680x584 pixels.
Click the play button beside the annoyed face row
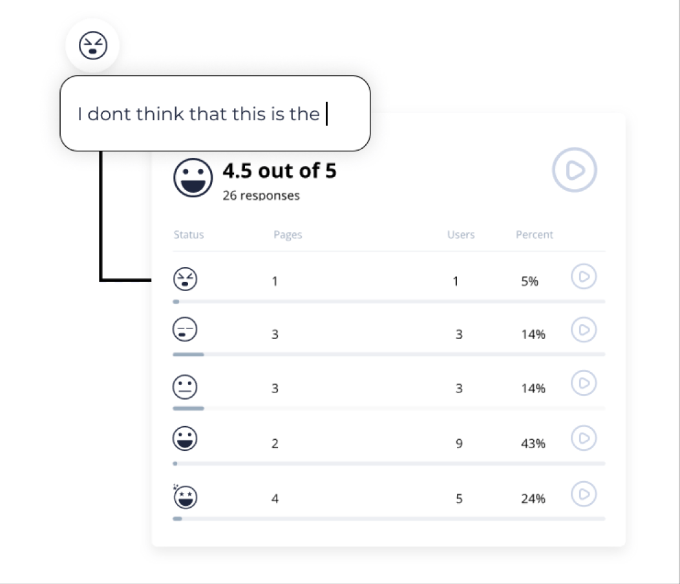(584, 330)
